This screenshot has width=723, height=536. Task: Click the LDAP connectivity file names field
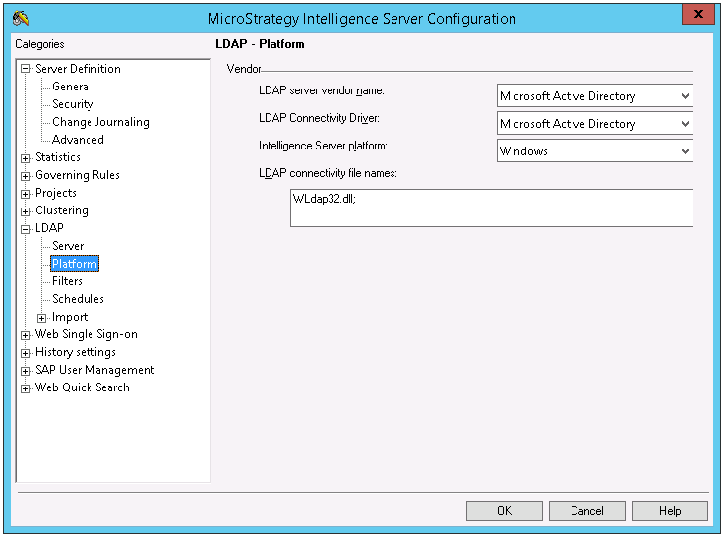tap(491, 208)
